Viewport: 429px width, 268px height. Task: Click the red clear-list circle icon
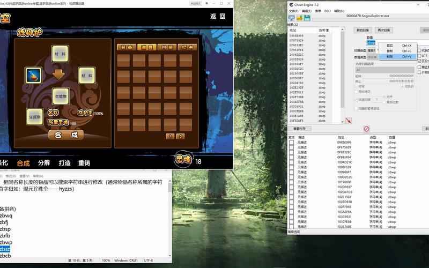[367, 129]
